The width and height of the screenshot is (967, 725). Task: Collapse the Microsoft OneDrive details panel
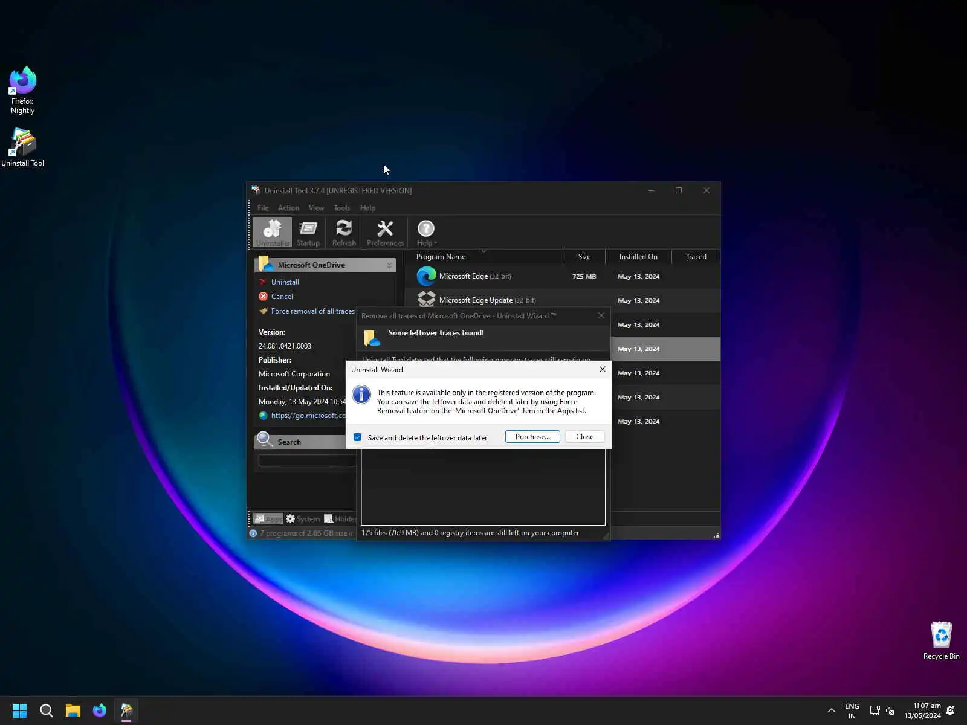point(389,265)
